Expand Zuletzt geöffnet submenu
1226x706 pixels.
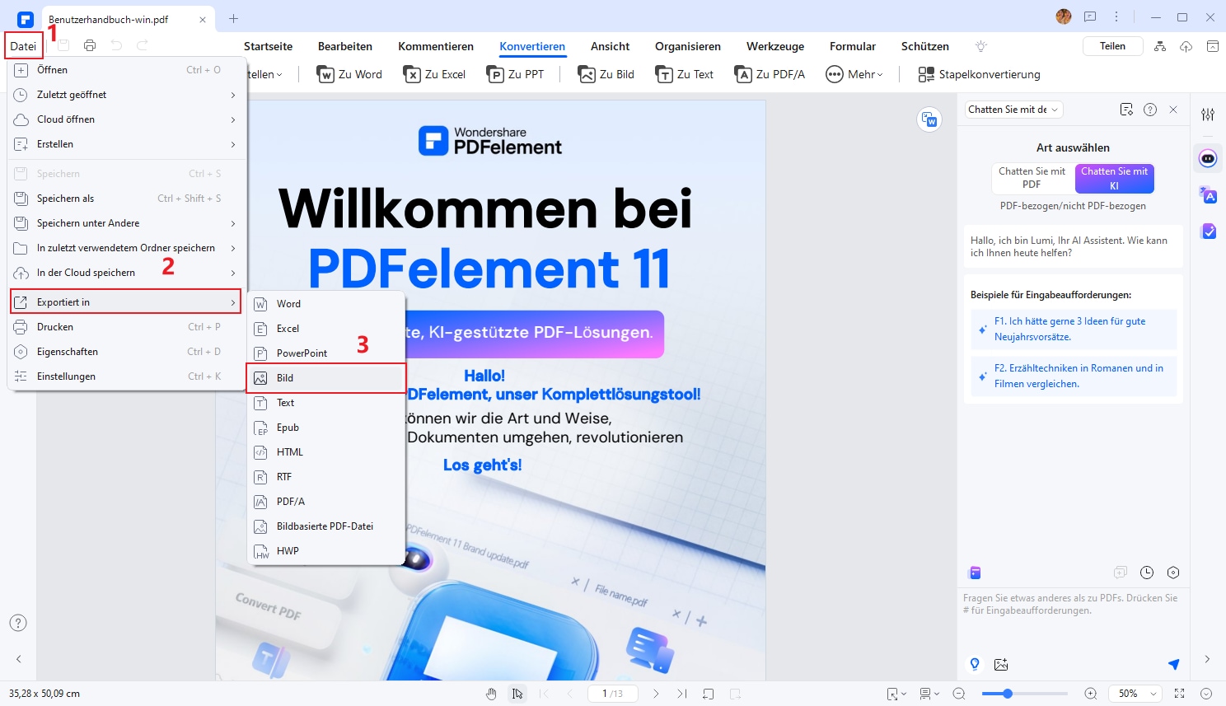click(x=127, y=95)
